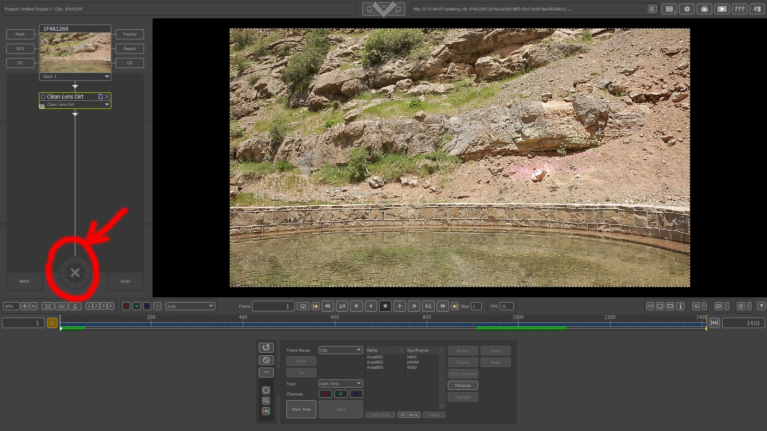Click the ??? help button in node panel
Image resolution: width=767 pixels, height=431 pixels.
(266, 373)
